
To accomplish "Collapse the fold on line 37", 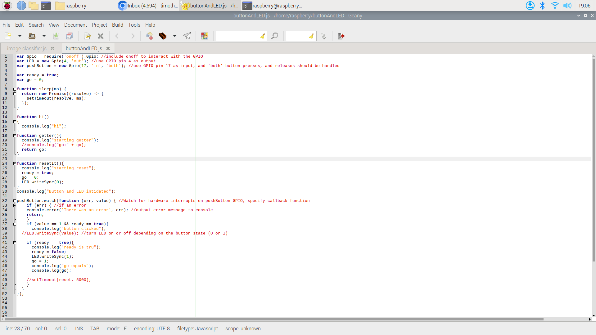I will click(15, 224).
